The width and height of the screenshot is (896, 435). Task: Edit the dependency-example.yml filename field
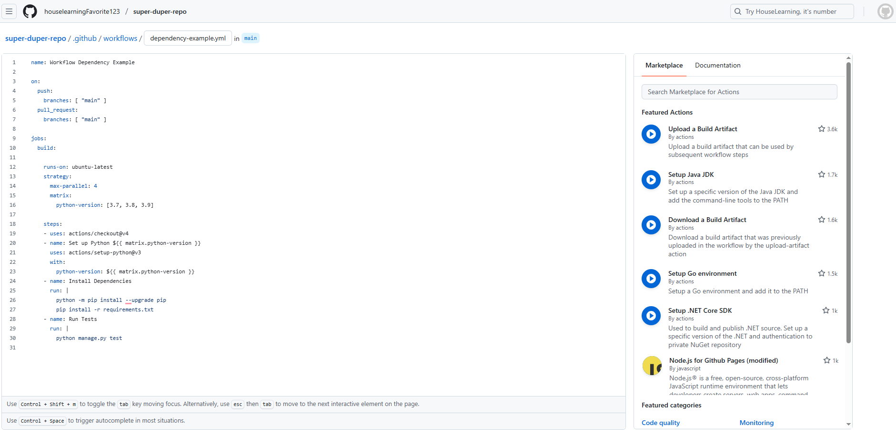click(x=188, y=39)
